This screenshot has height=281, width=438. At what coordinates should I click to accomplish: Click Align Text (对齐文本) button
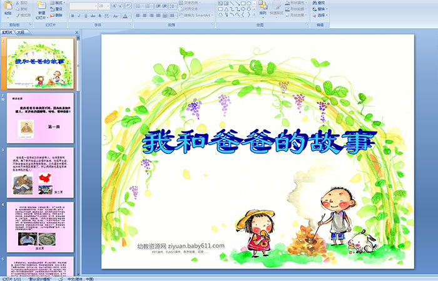click(190, 9)
